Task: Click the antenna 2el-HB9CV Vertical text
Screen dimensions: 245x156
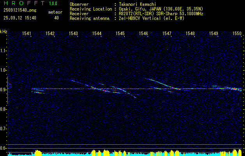Action: point(152,18)
